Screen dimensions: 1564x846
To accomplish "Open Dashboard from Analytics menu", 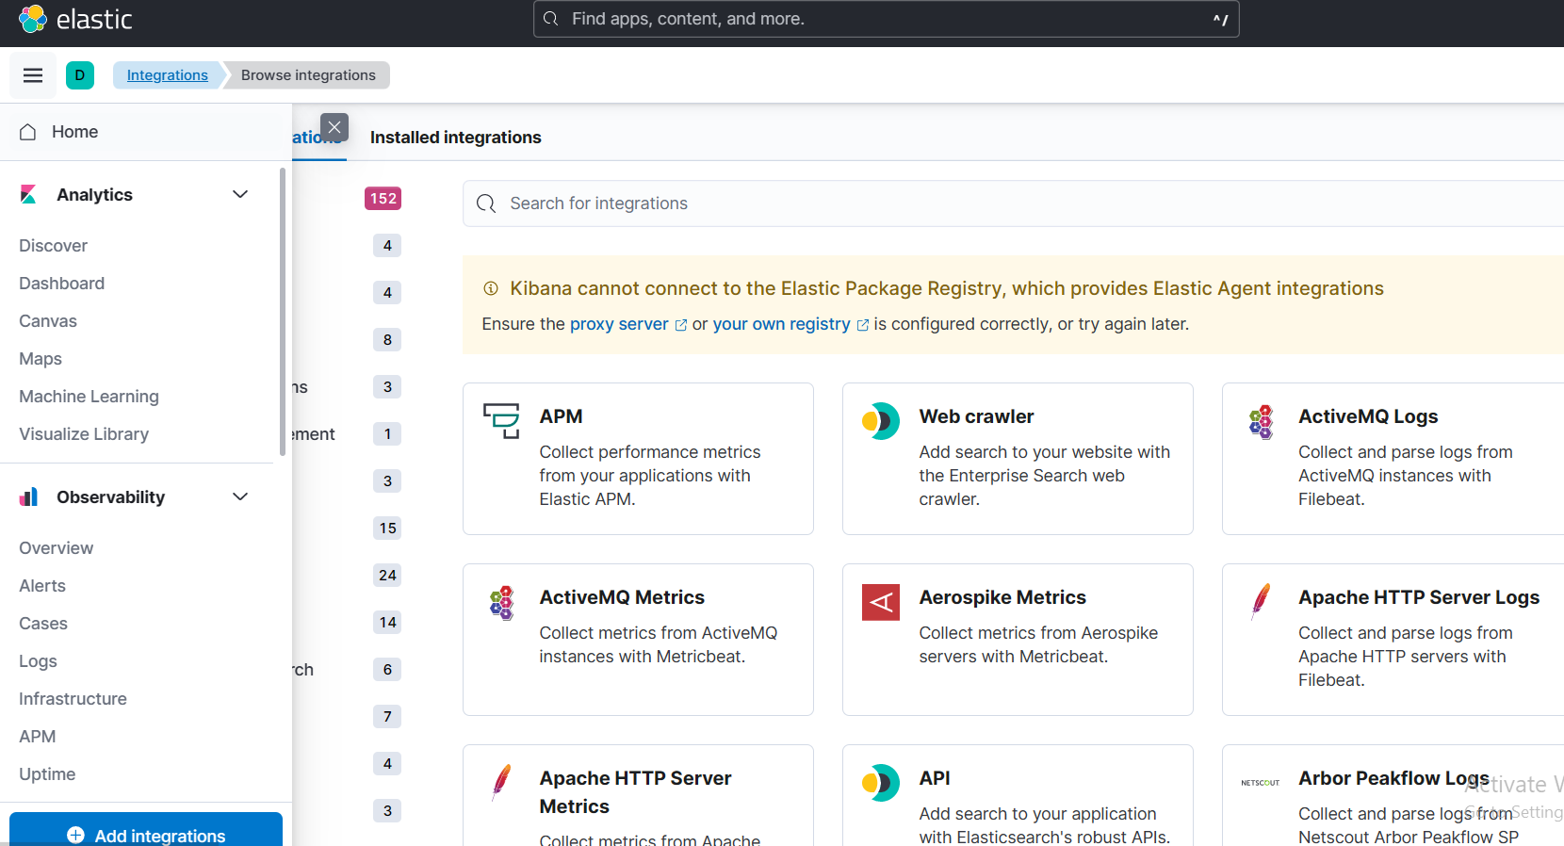I will pos(61,284).
